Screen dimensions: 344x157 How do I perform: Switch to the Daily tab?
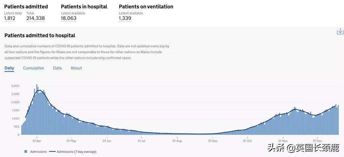click(9, 68)
